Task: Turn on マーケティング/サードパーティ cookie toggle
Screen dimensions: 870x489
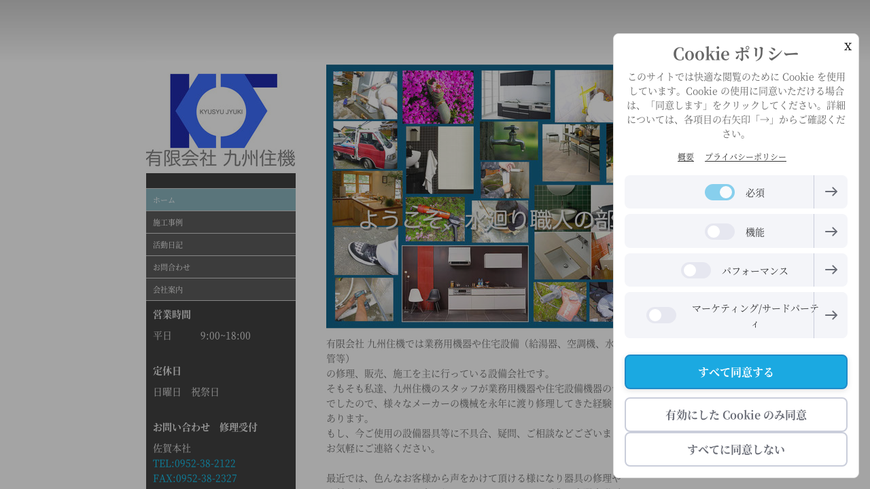Action: 661,315
